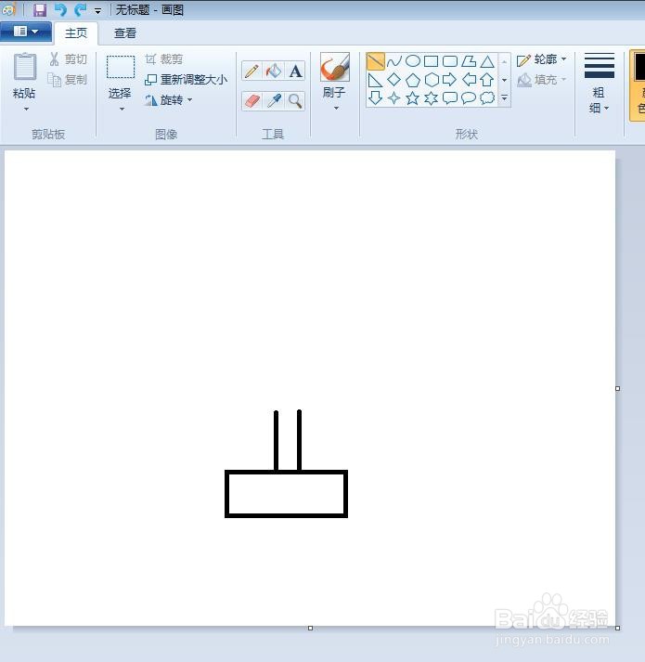Expand the 粘贴 paste options arrow
The height and width of the screenshot is (662, 645).
click(x=26, y=110)
